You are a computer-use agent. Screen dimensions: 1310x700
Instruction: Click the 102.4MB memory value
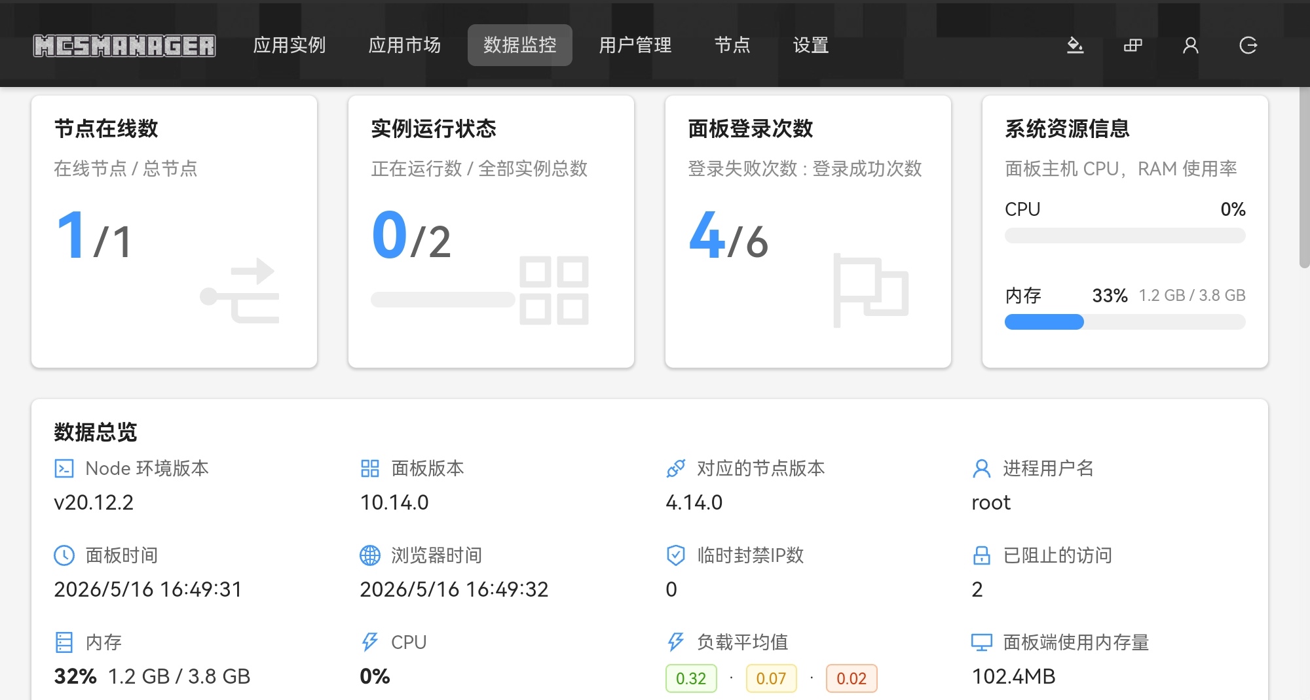coord(1013,676)
